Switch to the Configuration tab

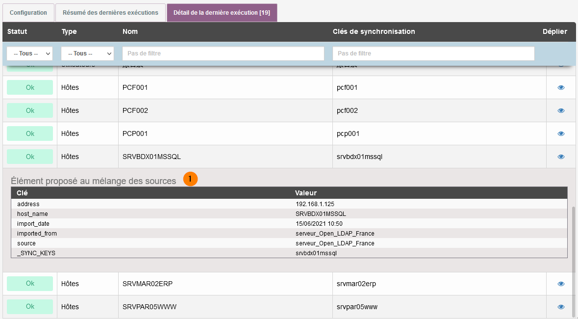pos(28,13)
